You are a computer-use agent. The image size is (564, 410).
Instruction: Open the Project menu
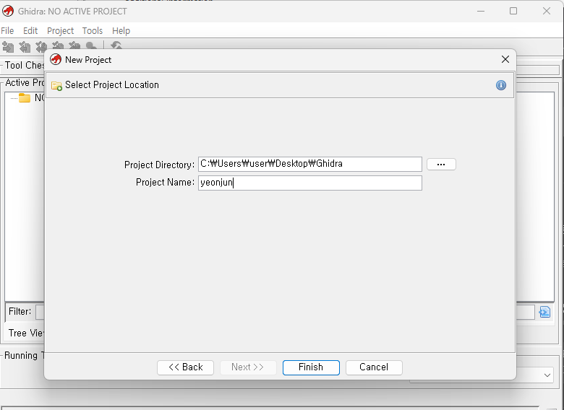(60, 31)
